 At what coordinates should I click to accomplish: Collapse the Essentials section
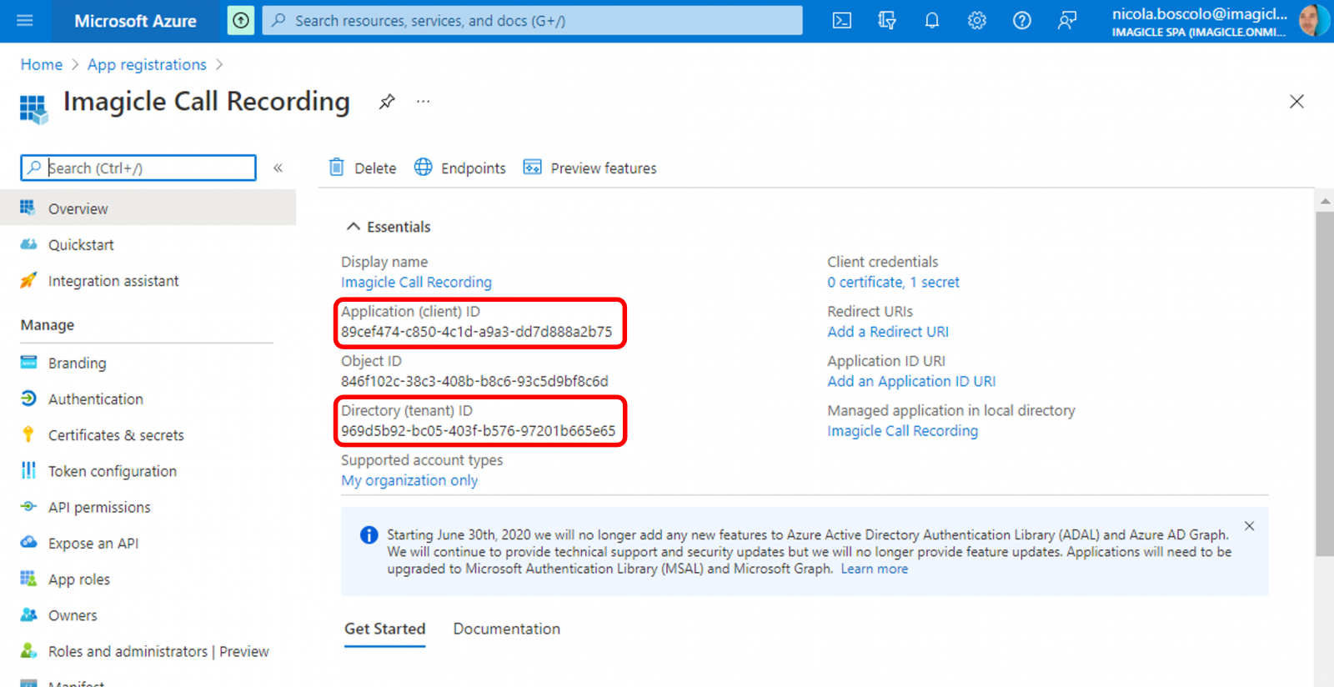click(x=354, y=227)
